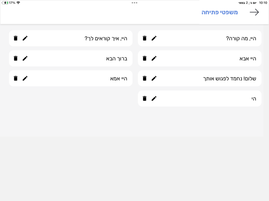Delete the 'היי אבא' sentence
269x201 pixels.
(x=144, y=58)
